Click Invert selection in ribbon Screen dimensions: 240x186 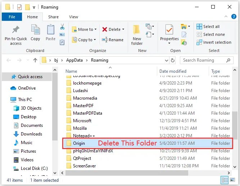click(x=214, y=42)
